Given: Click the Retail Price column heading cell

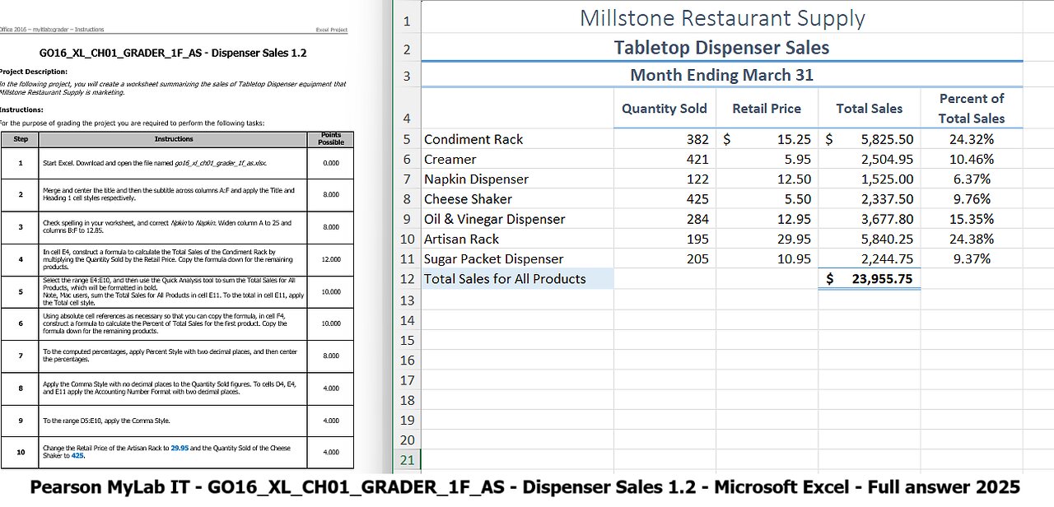Looking at the screenshot, I should [767, 109].
